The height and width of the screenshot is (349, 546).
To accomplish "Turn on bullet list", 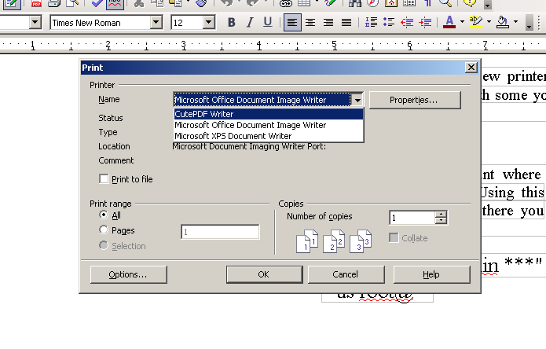I will tap(389, 23).
